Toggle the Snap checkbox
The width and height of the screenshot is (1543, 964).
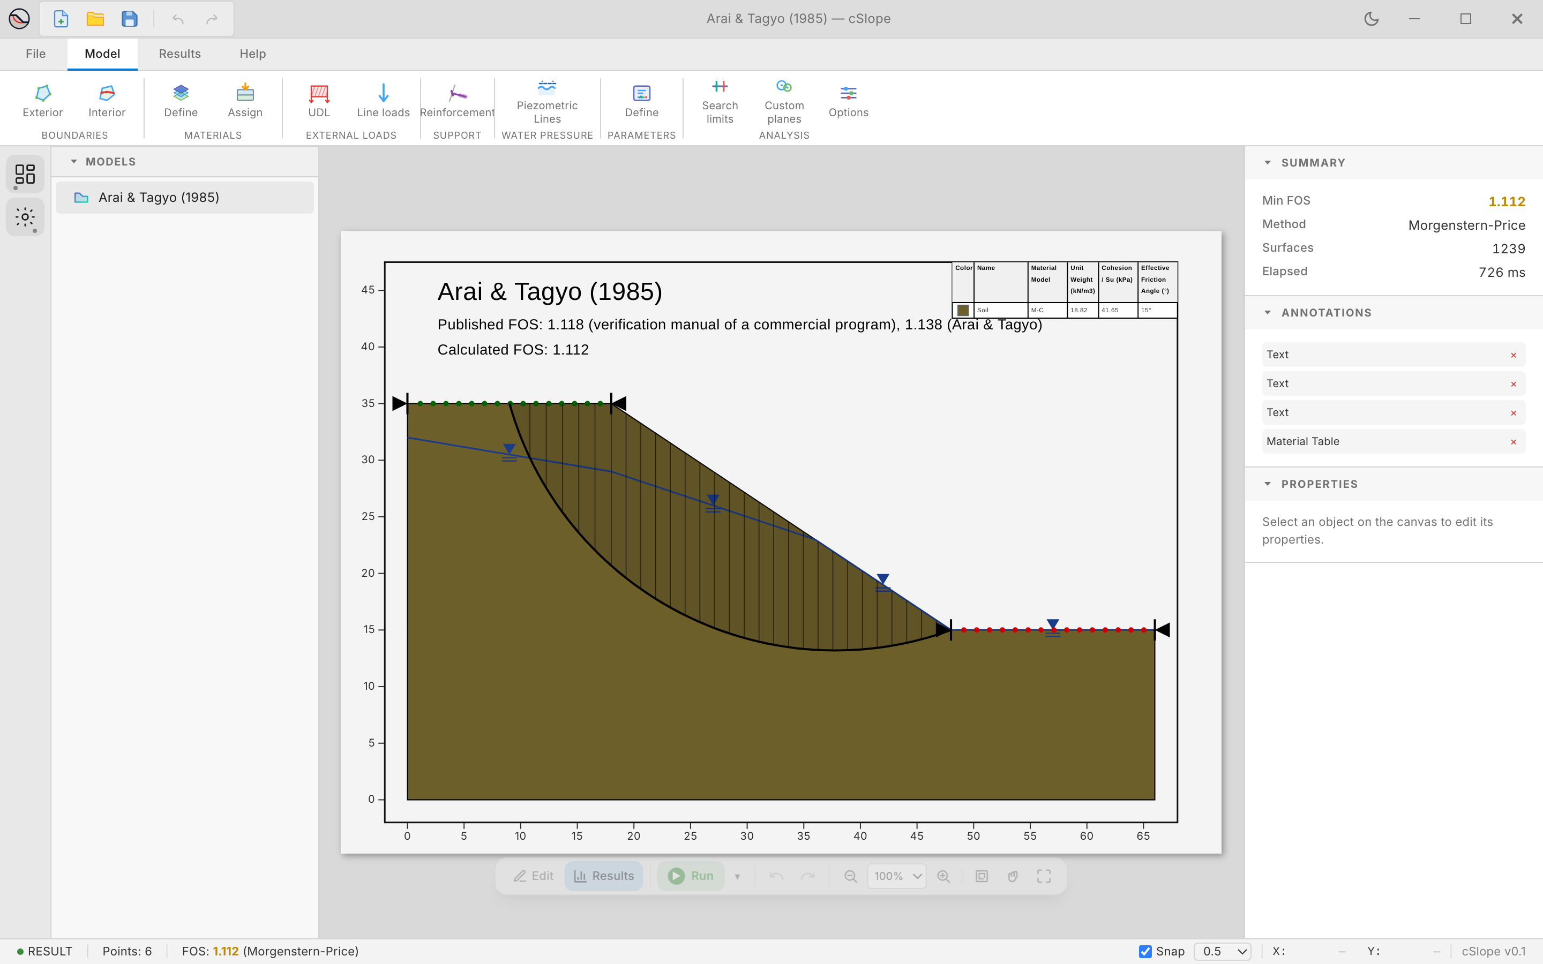pos(1145,951)
